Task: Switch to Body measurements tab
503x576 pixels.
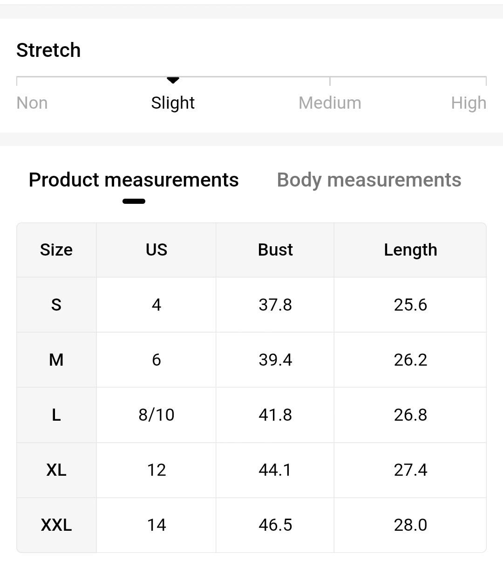Action: pyautogui.click(x=369, y=180)
